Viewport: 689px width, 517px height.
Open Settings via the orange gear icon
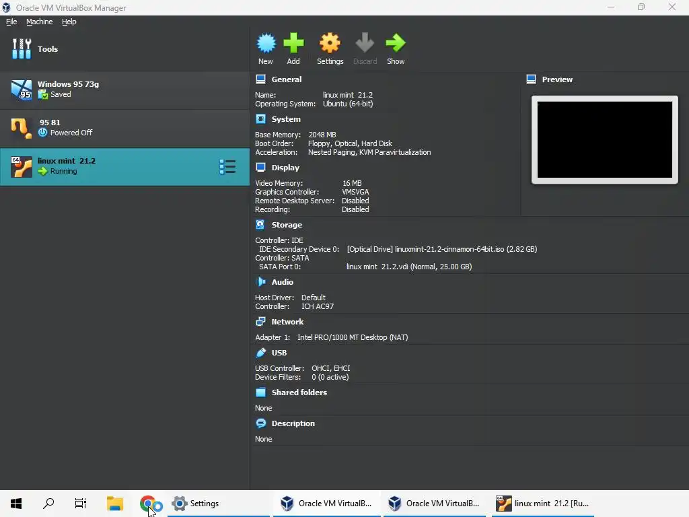(x=330, y=43)
